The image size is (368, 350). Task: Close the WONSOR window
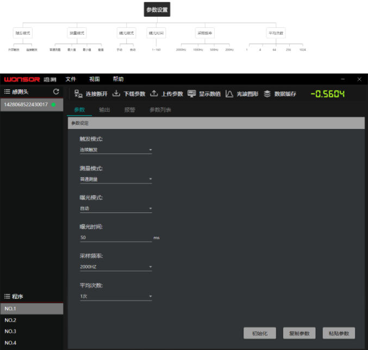[359, 79]
